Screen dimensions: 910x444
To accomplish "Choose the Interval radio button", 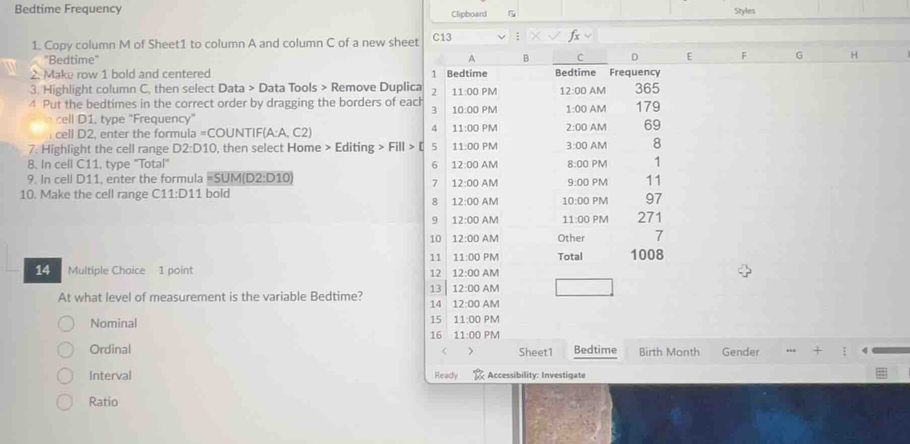I will tap(65, 376).
